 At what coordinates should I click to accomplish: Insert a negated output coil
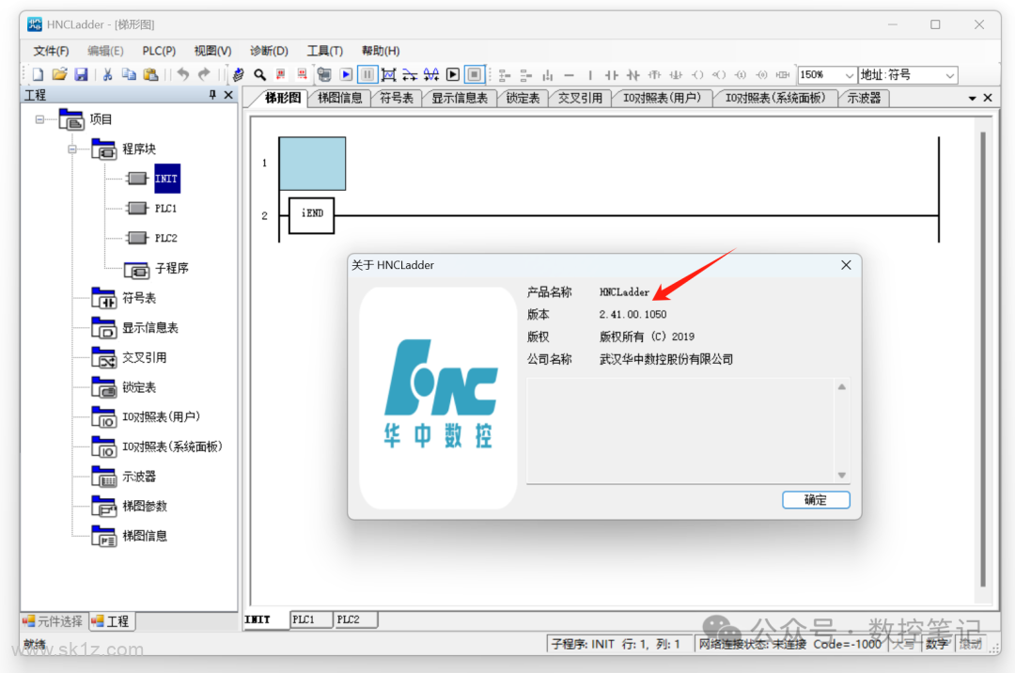pyautogui.click(x=719, y=76)
